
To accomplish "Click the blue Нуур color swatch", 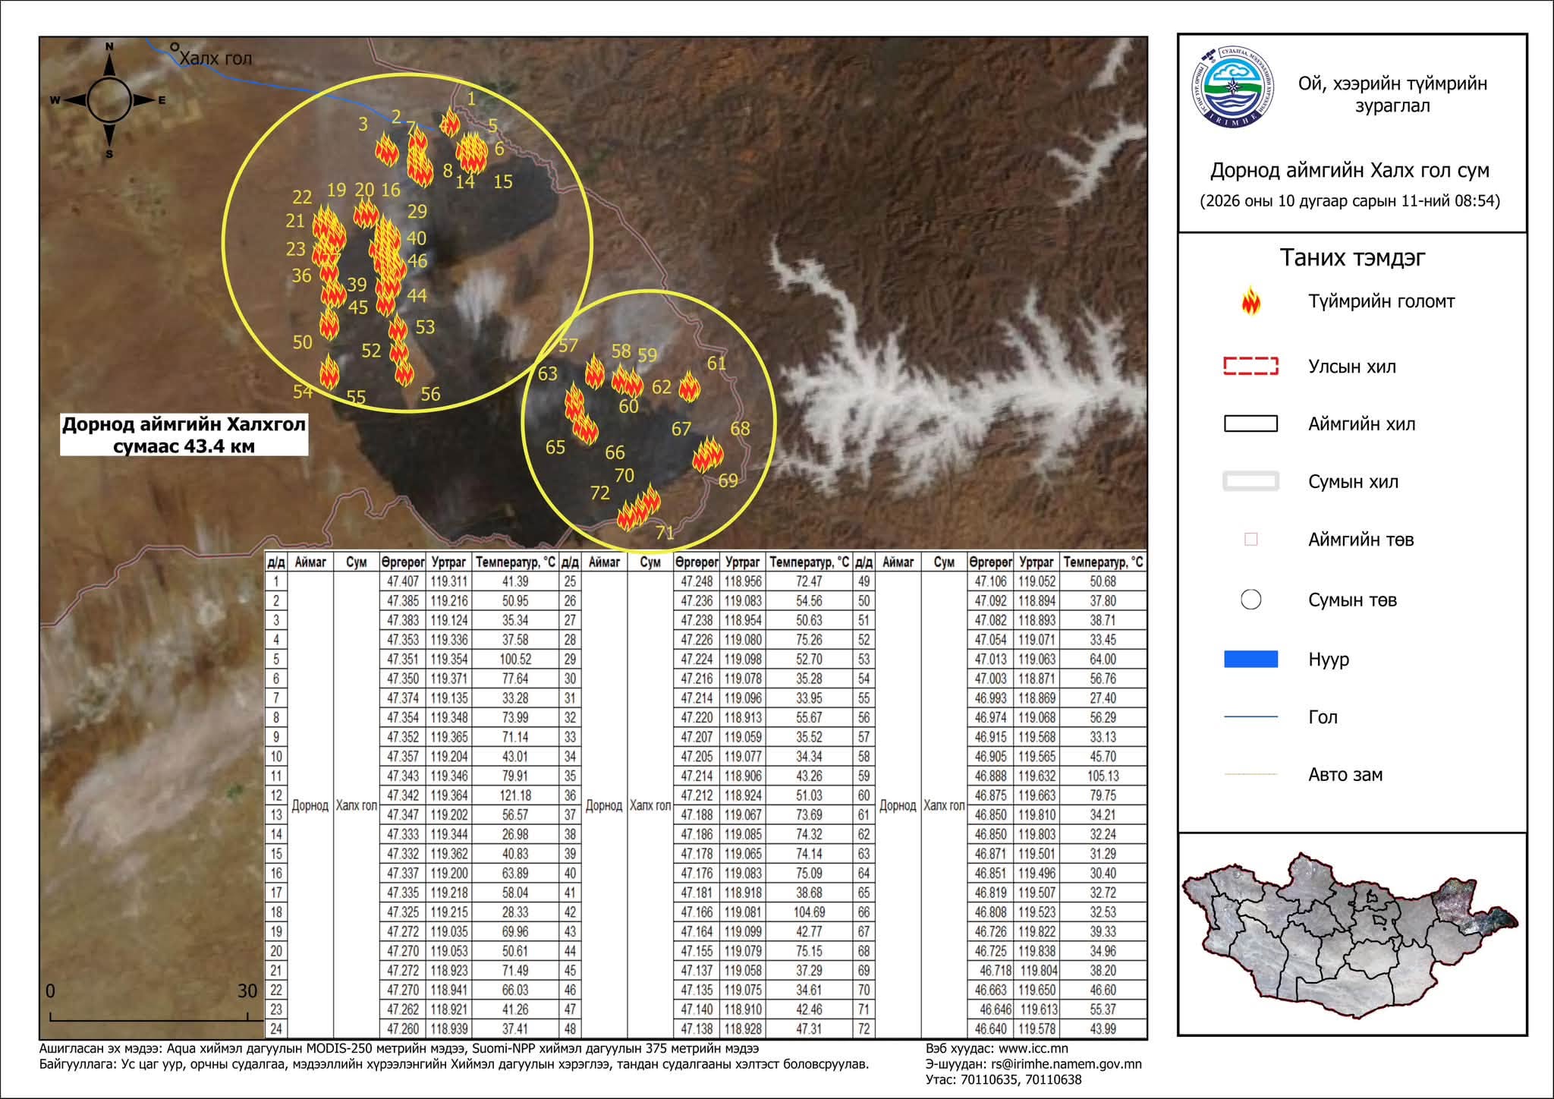I will click(1250, 659).
